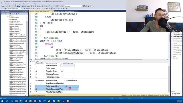Click the editor vertical scrollbar

[x=169, y=38]
